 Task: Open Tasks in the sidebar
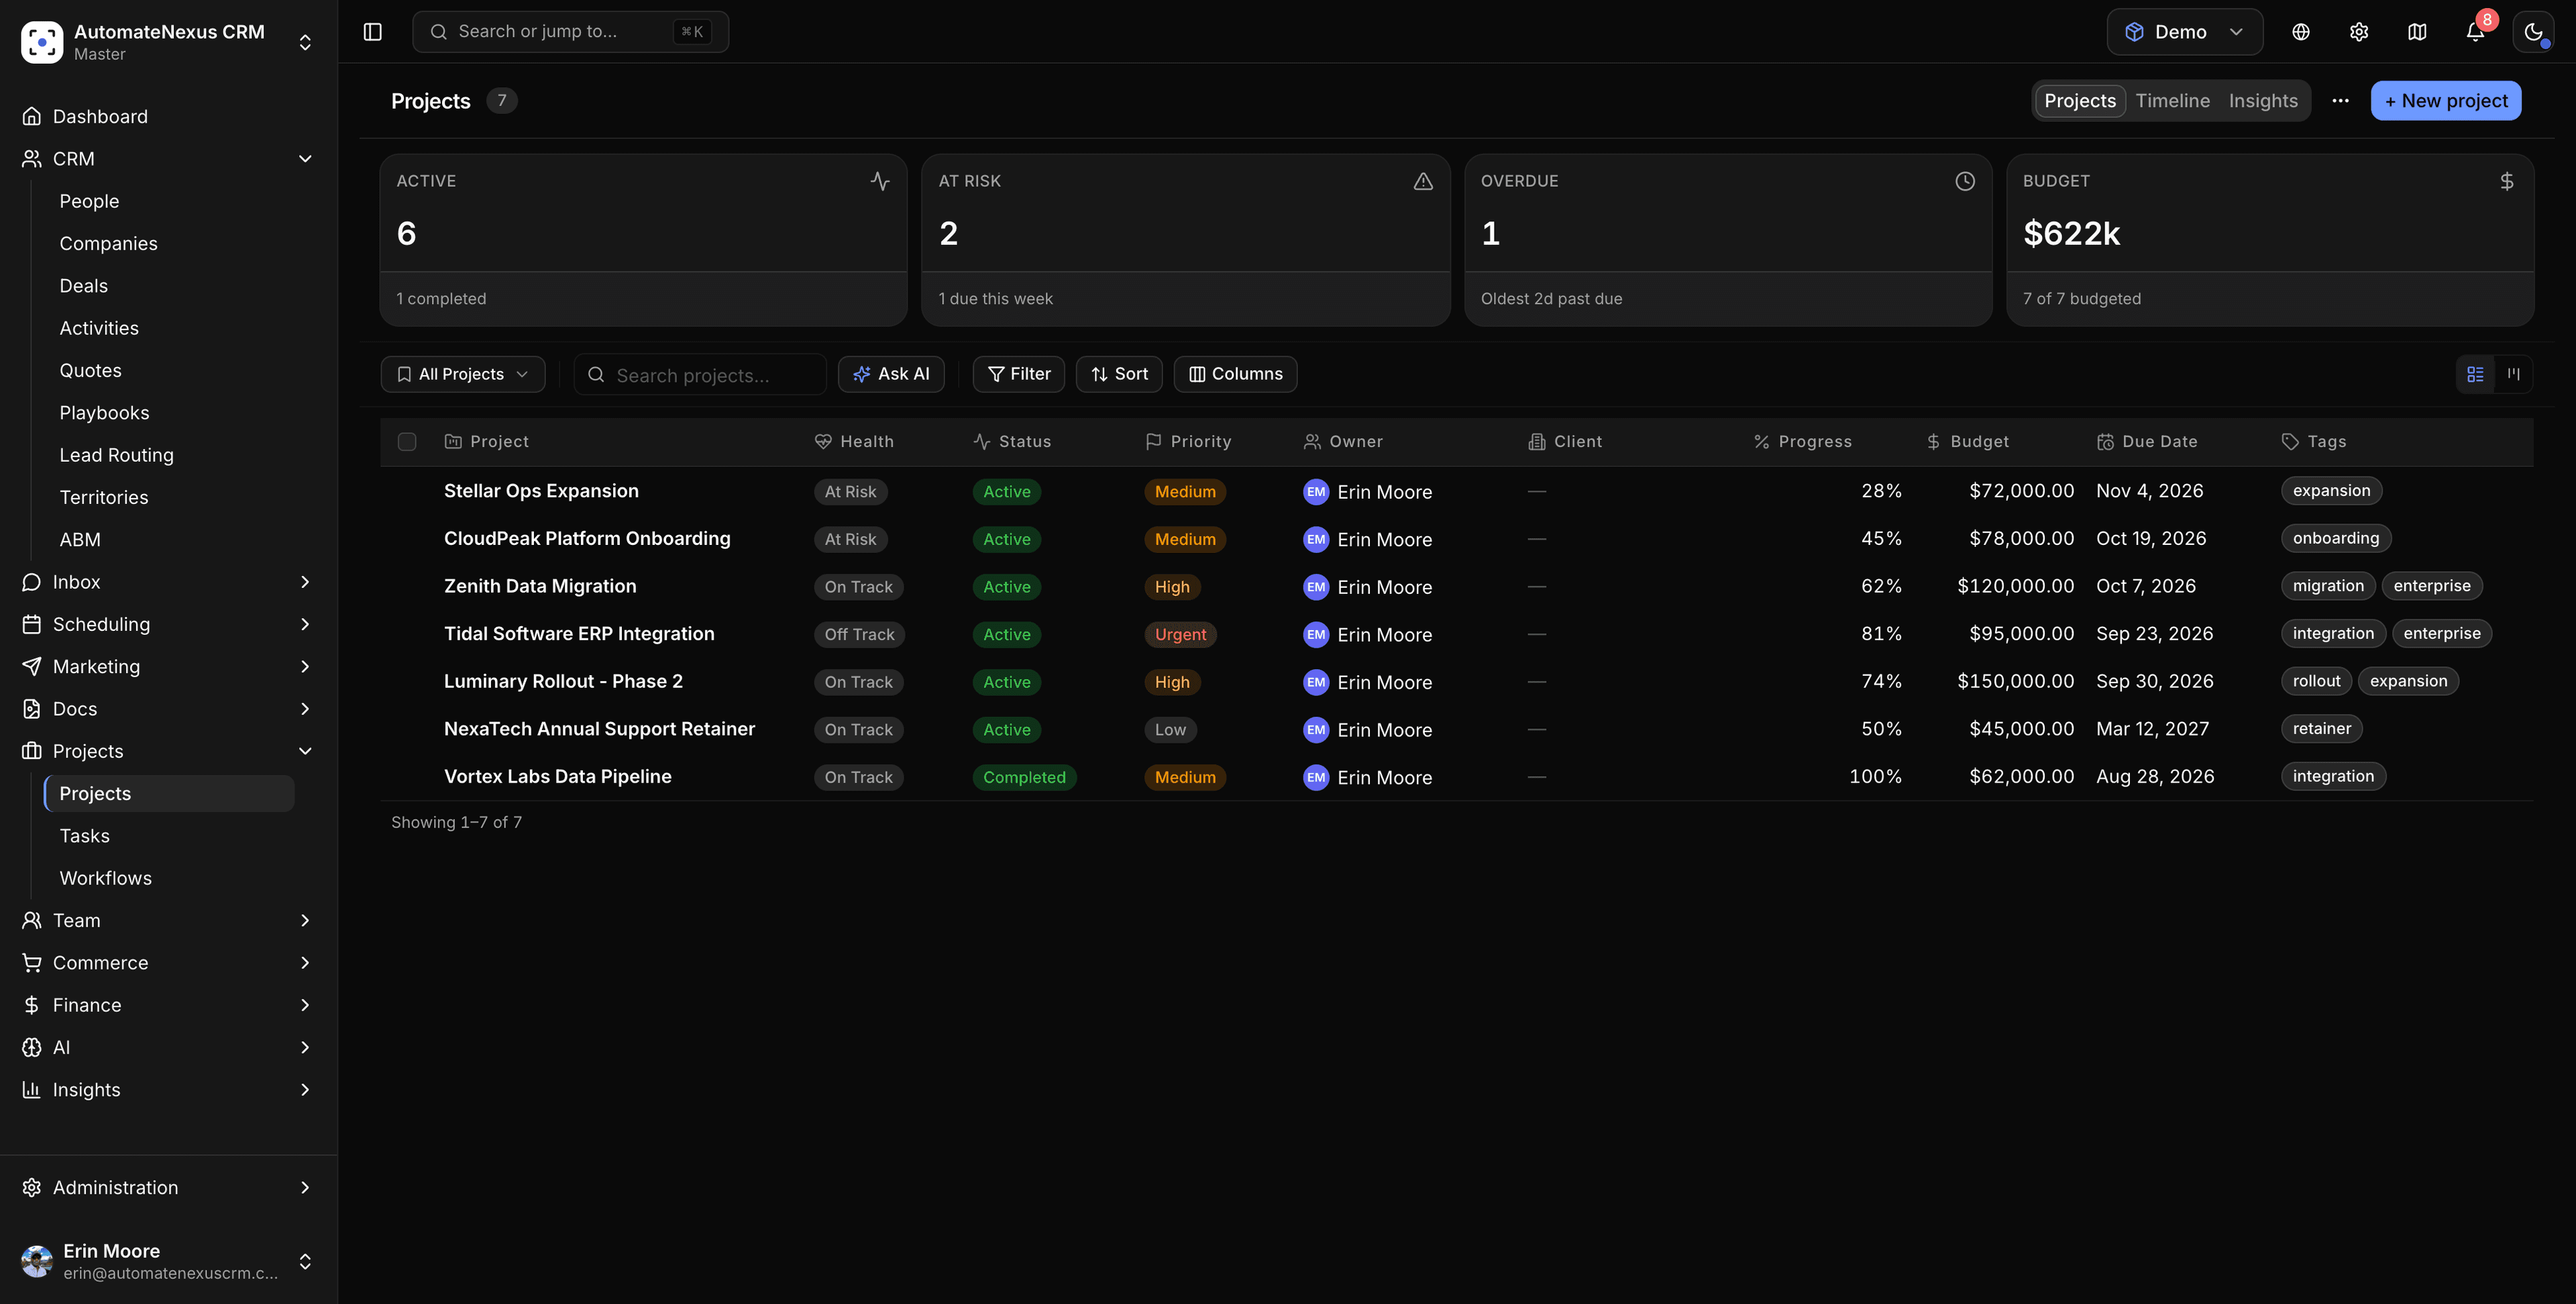[84, 836]
